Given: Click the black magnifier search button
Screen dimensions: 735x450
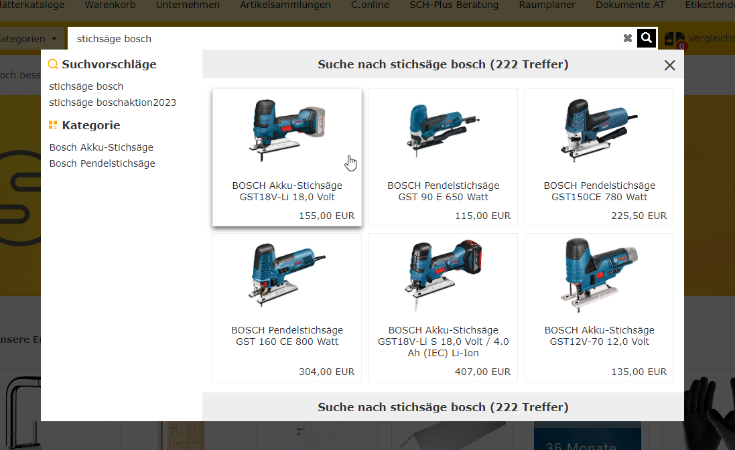Looking at the screenshot, I should click(x=647, y=38).
